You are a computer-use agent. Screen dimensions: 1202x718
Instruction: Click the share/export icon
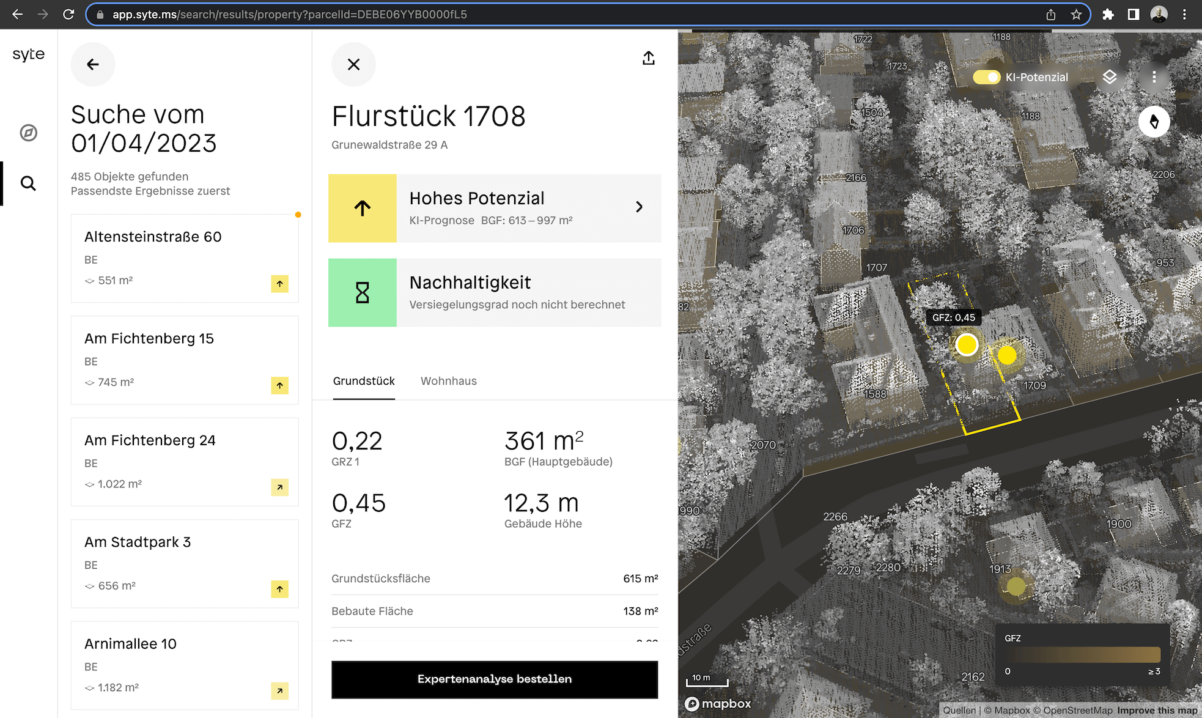pos(649,58)
